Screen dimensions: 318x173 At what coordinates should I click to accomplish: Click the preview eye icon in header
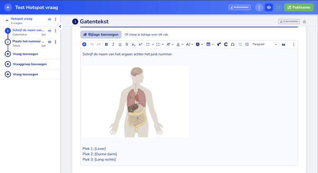[x=269, y=8]
